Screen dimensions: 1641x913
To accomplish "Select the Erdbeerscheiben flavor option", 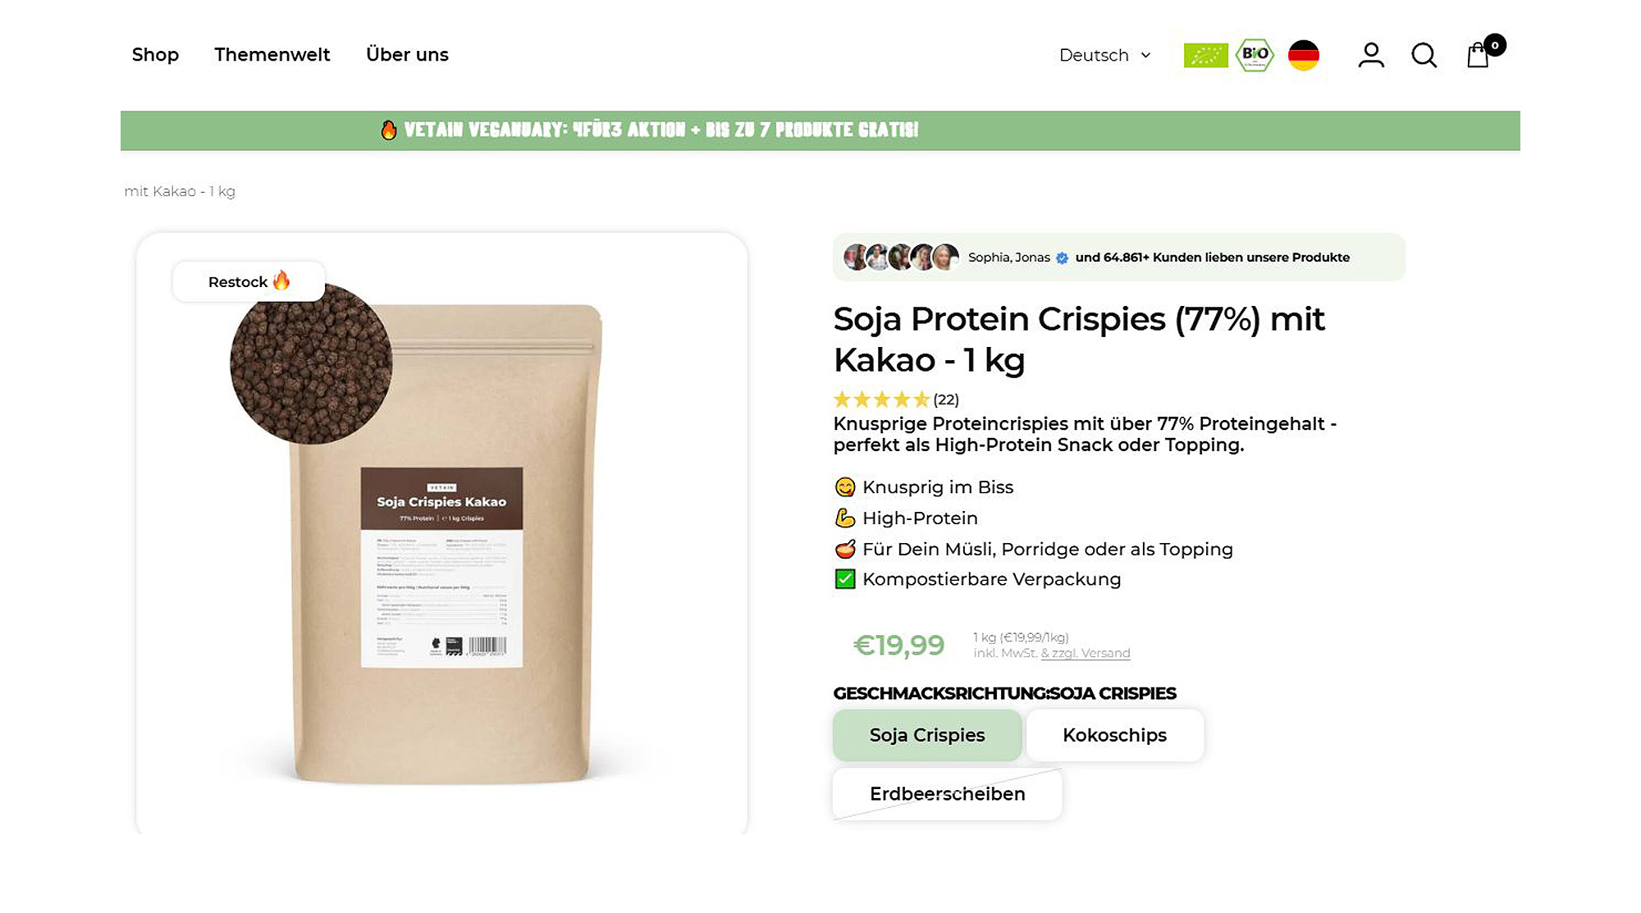I will click(948, 793).
